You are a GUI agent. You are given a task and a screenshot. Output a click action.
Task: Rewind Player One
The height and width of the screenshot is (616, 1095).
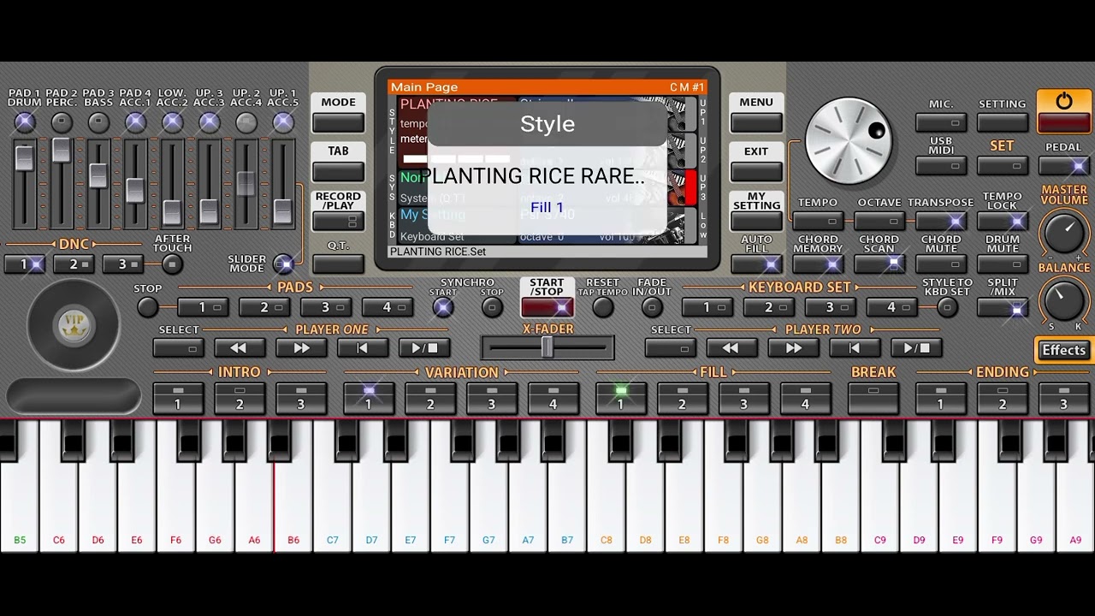point(240,348)
